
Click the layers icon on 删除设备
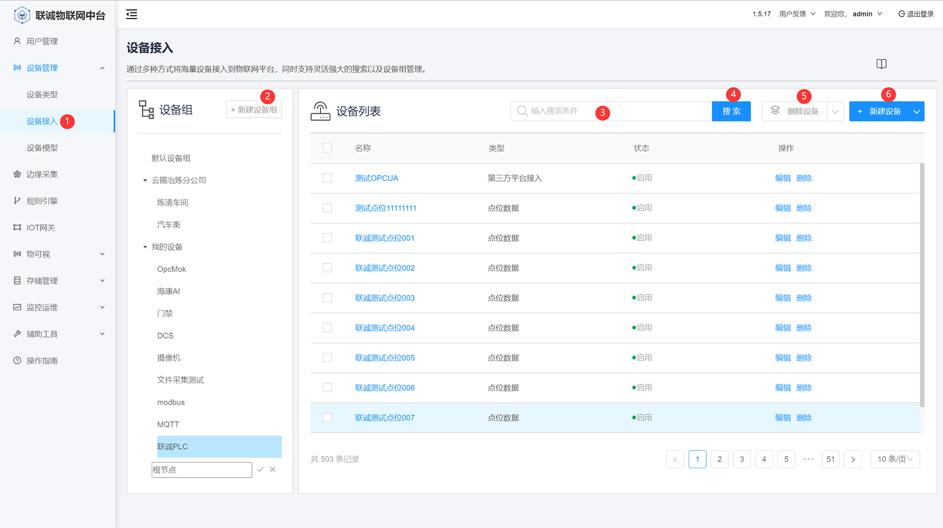pos(775,110)
